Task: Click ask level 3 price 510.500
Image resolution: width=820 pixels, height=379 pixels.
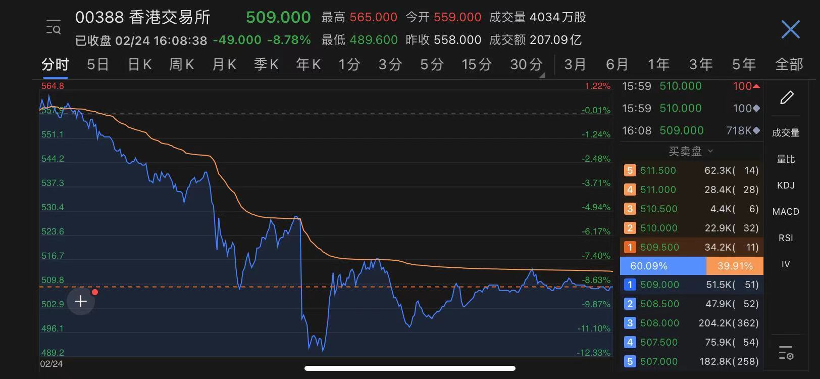Action: click(659, 209)
